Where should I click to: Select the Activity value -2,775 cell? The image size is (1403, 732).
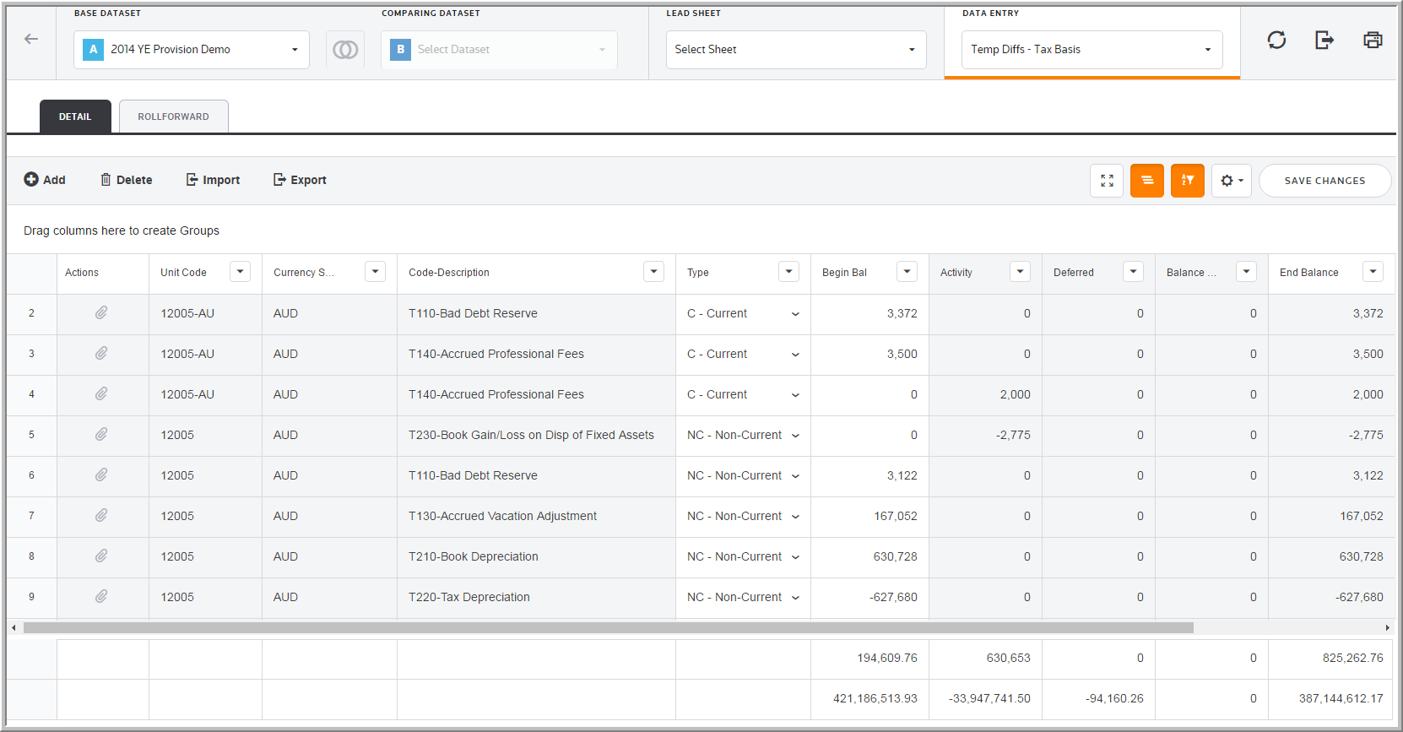[985, 435]
